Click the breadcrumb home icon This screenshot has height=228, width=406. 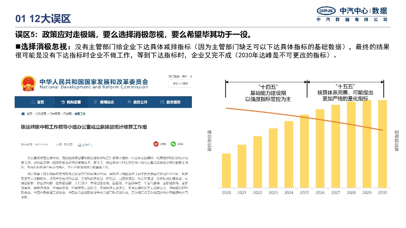(x=23, y=113)
